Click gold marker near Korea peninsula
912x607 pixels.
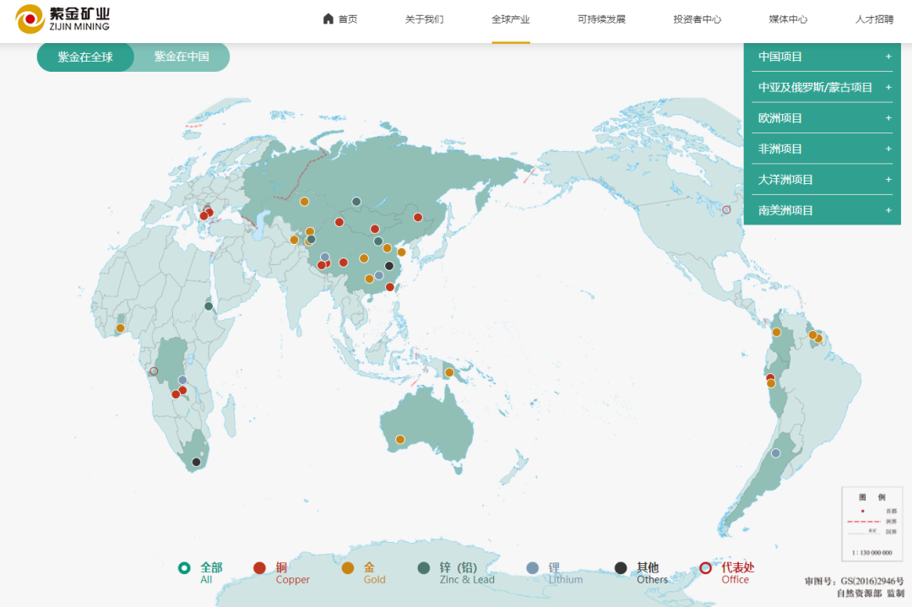(401, 252)
